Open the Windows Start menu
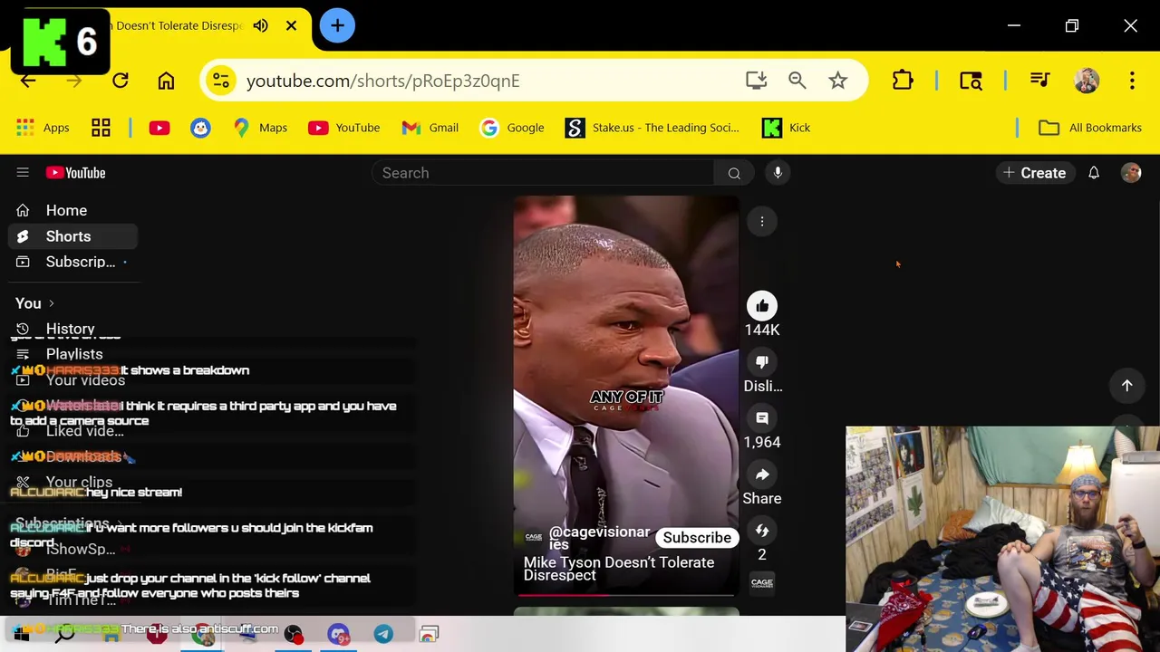The image size is (1160, 652). coord(21,634)
